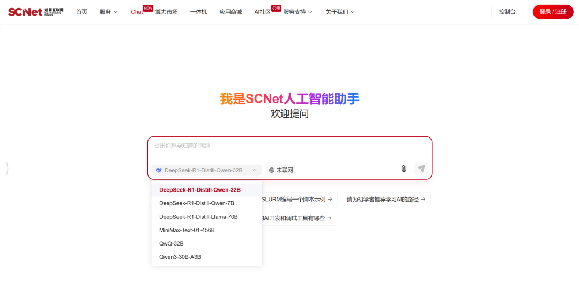Open the 控制台 console
Screen dimensions: 579x298
pyautogui.click(x=507, y=12)
